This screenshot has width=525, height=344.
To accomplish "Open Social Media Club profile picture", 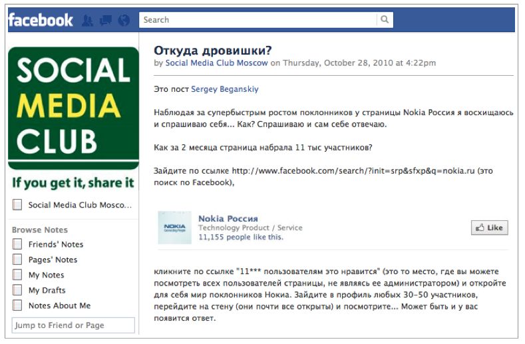I will coord(73,118).
